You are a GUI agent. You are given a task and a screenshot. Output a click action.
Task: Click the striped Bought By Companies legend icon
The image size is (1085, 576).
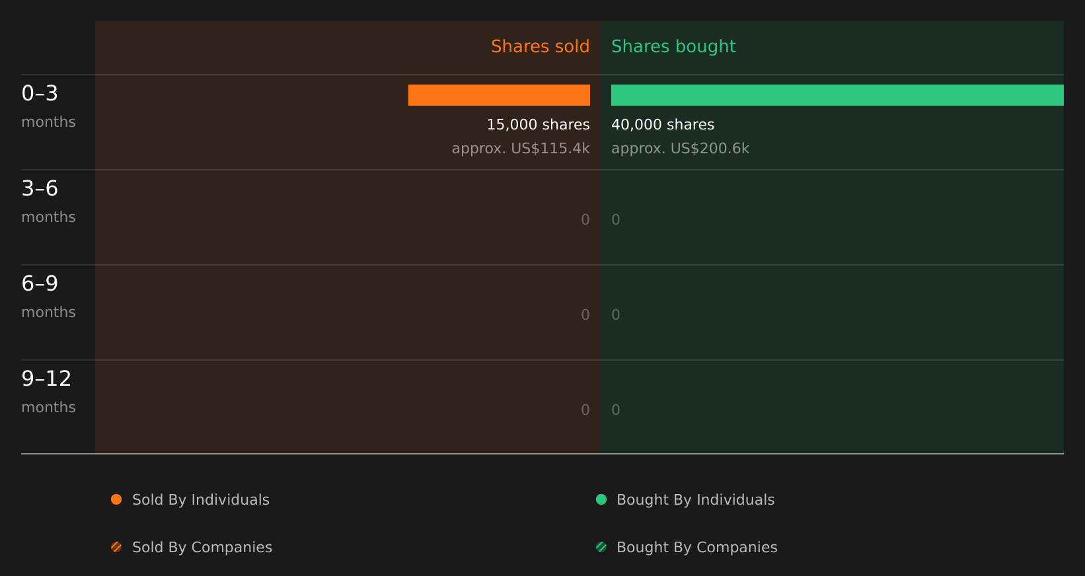pos(601,547)
